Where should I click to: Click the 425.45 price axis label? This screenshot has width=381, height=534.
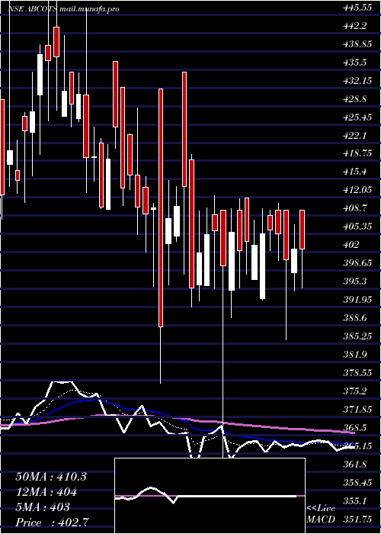(357, 117)
